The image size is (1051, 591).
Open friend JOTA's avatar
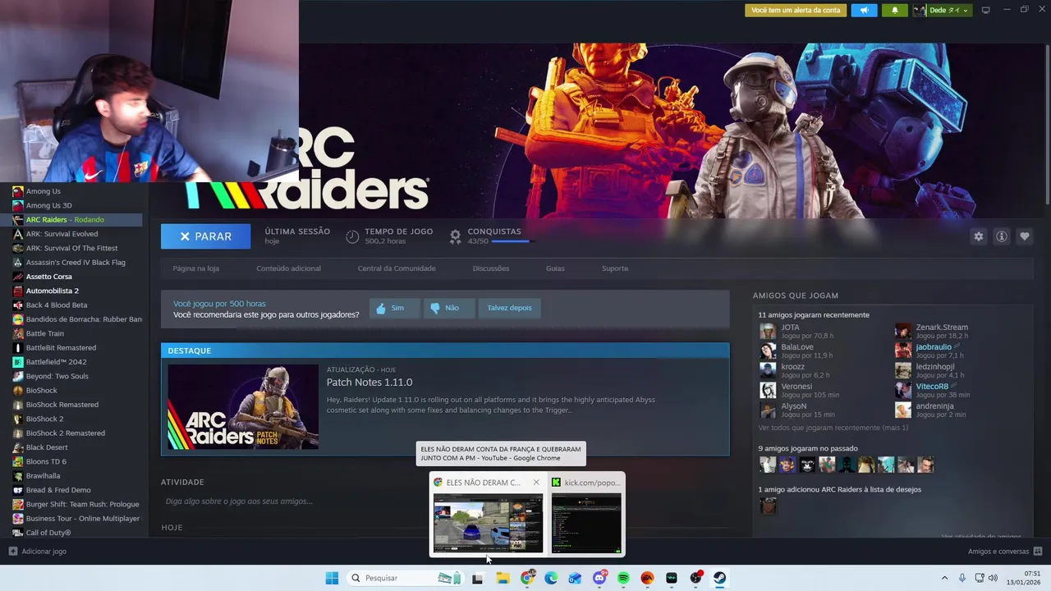pyautogui.click(x=768, y=332)
